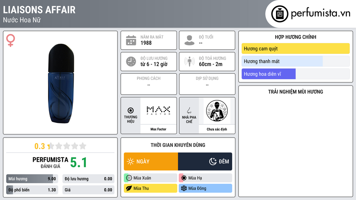This screenshot has height=200, width=356.
Task: Click the Mùa Thu season label
Action: (x=141, y=188)
